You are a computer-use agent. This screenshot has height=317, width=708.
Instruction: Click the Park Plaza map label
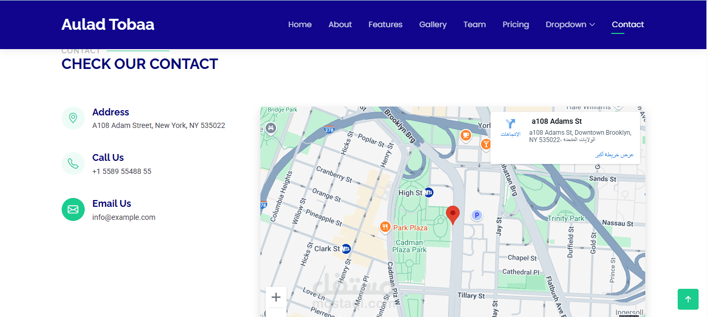410,228
